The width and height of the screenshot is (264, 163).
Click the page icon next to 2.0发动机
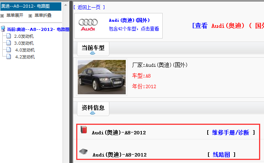(x=9, y=36)
